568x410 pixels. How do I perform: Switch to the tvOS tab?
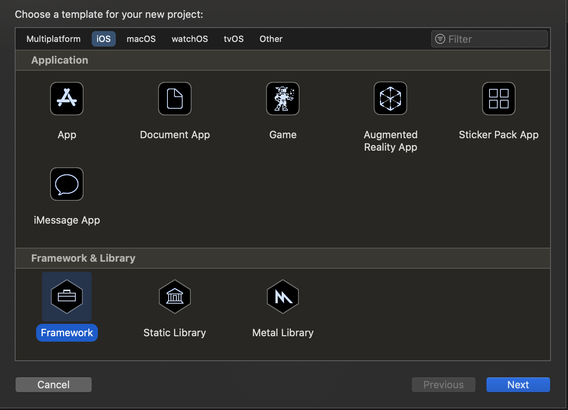[x=233, y=39]
